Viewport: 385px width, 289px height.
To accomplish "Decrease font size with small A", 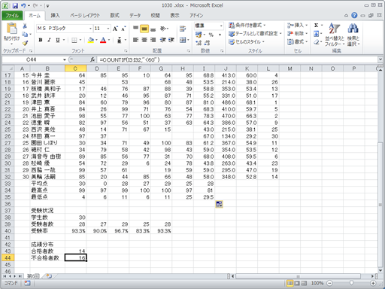I will click(x=123, y=29).
